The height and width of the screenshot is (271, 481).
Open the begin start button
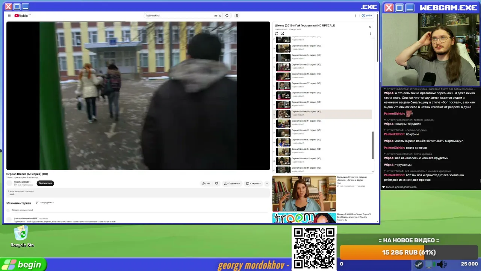pyautogui.click(x=24, y=265)
